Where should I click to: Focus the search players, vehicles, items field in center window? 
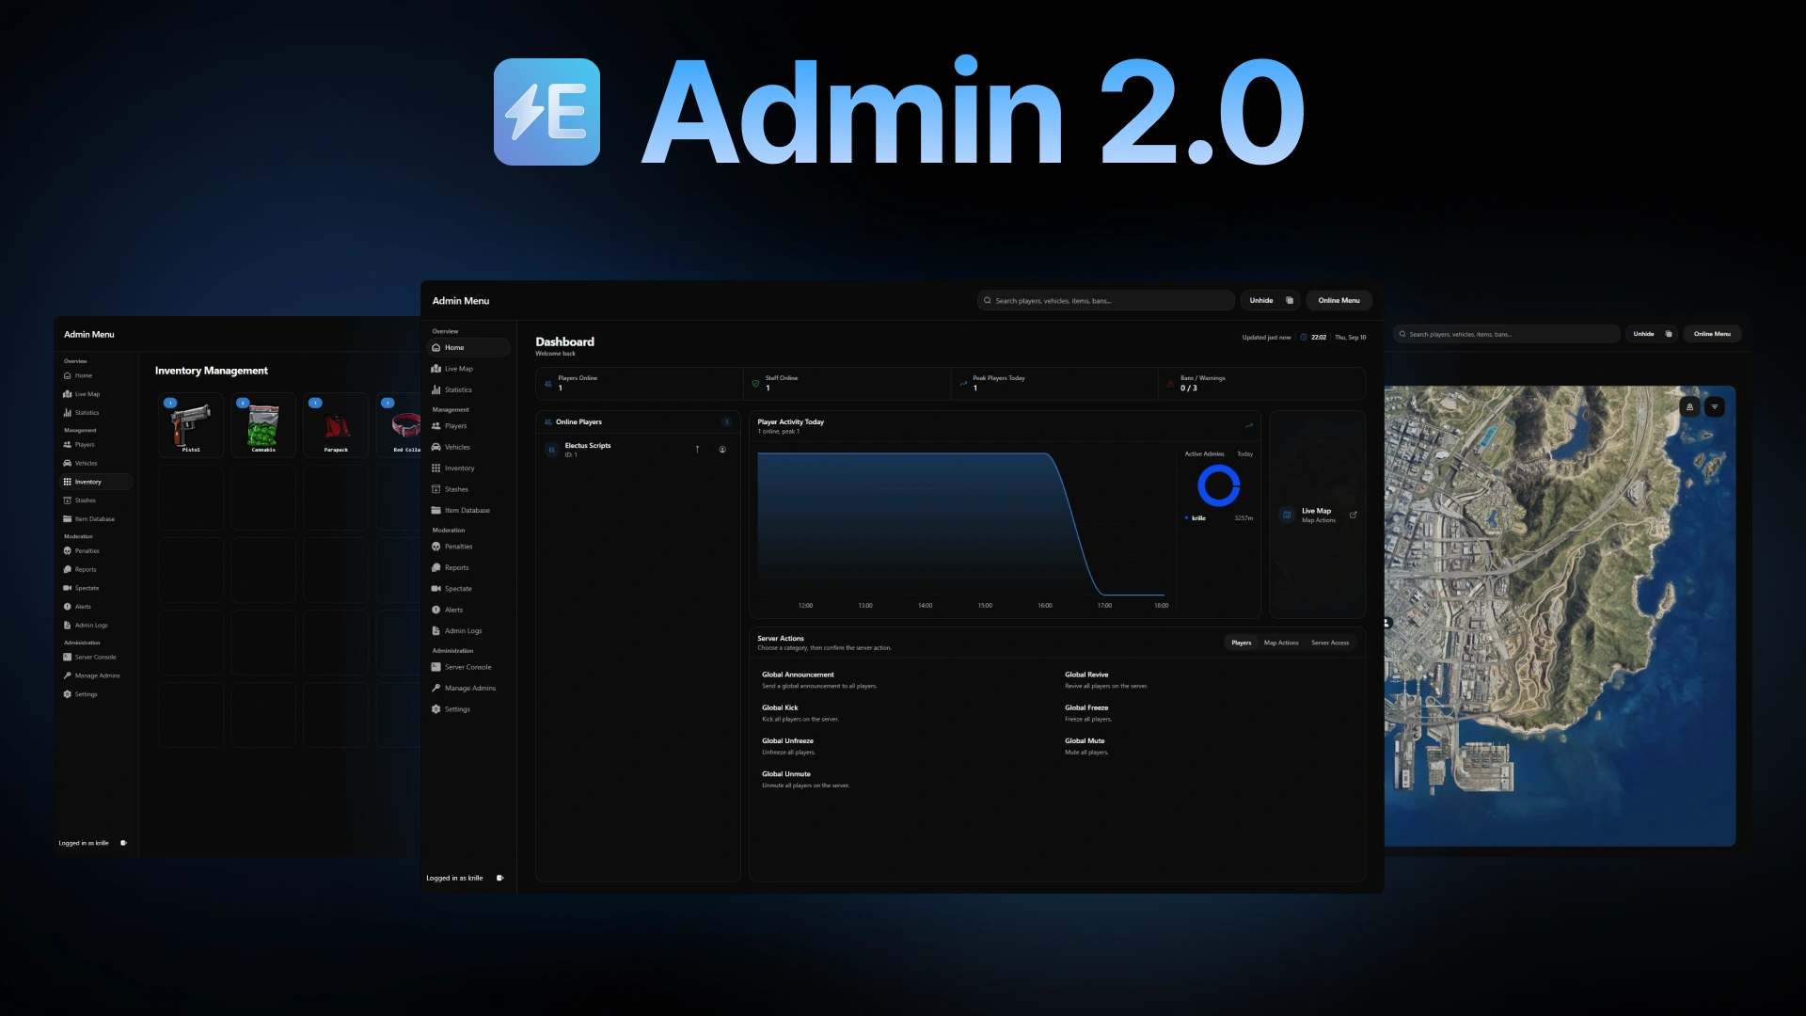pyautogui.click(x=1105, y=300)
